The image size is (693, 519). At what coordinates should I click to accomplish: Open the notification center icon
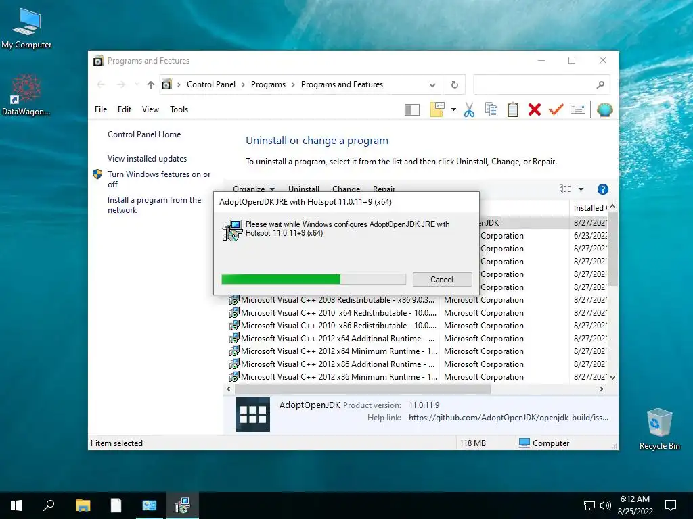[671, 505]
